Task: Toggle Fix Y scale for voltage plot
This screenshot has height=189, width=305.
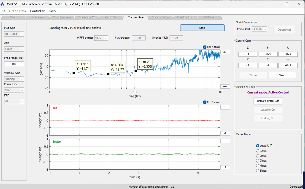Action: [205, 102]
